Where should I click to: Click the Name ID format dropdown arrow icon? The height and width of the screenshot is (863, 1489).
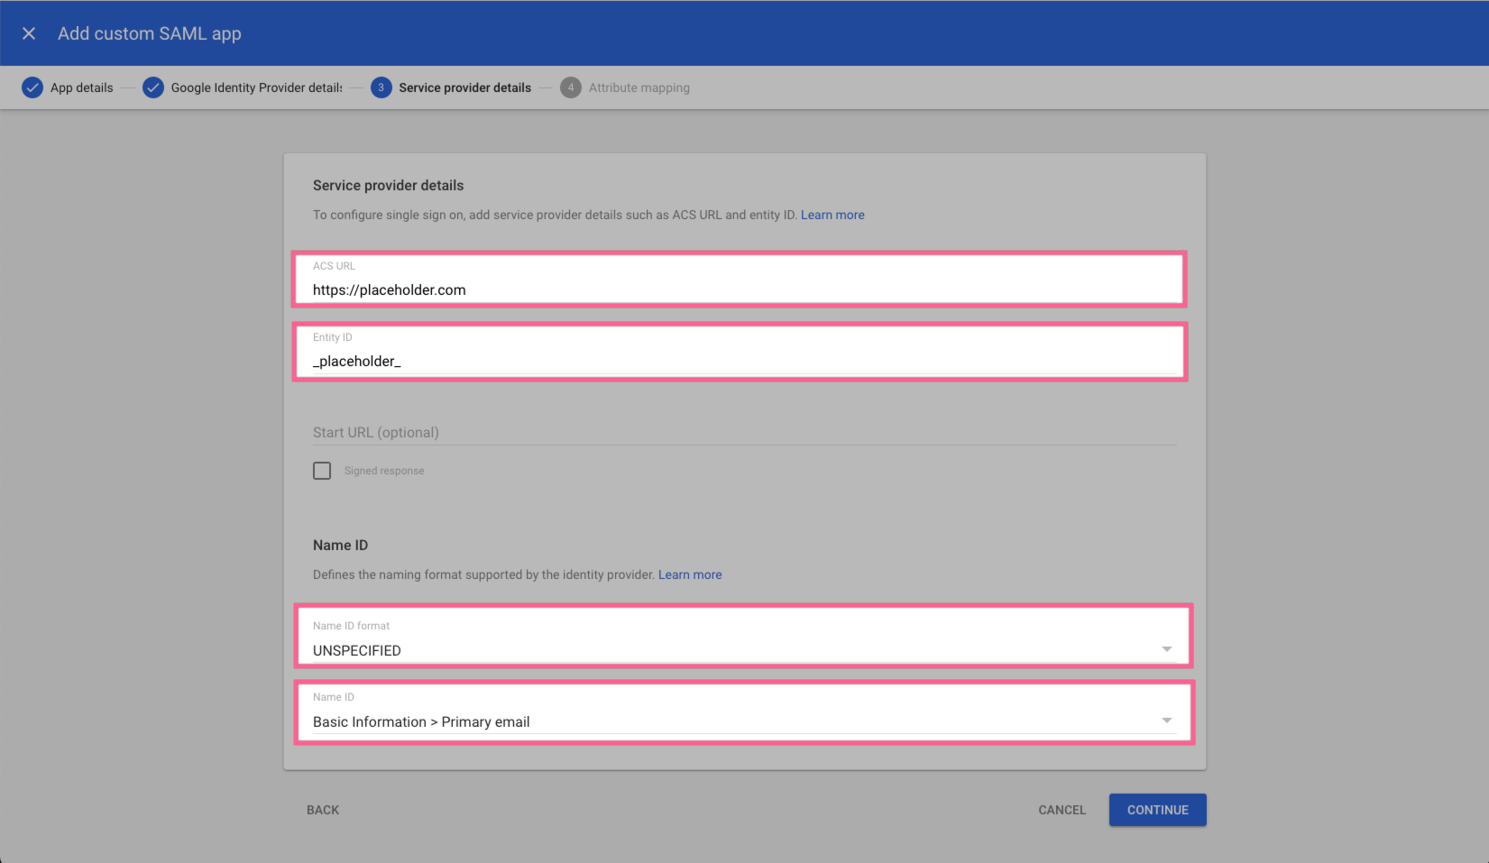tap(1168, 647)
